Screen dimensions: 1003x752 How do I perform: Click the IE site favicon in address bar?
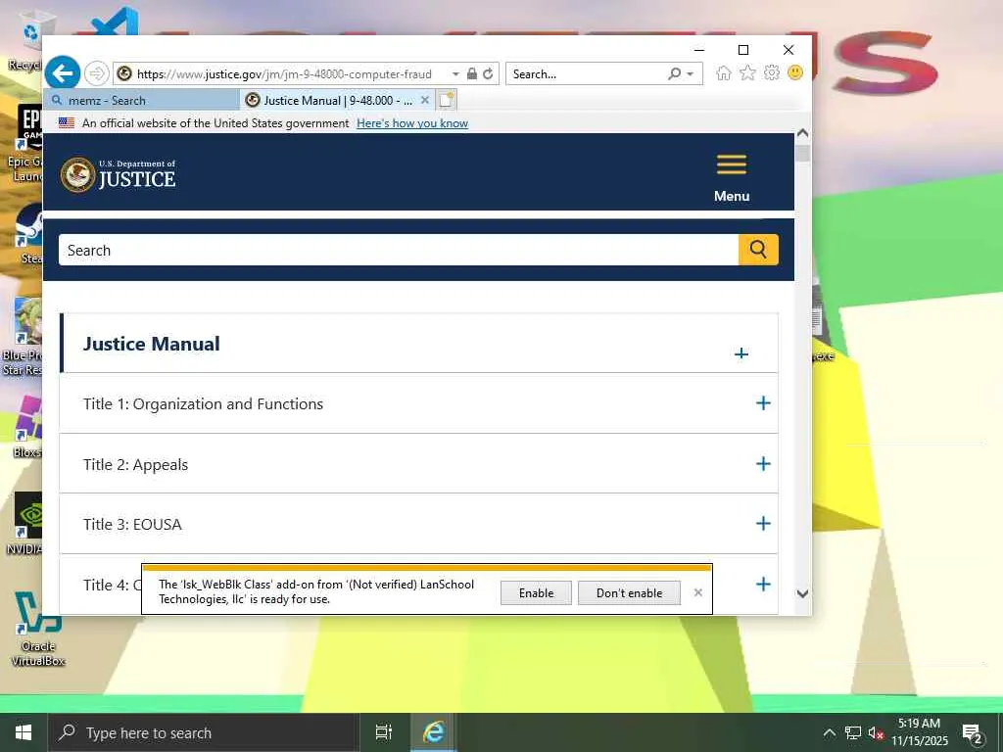pos(124,73)
